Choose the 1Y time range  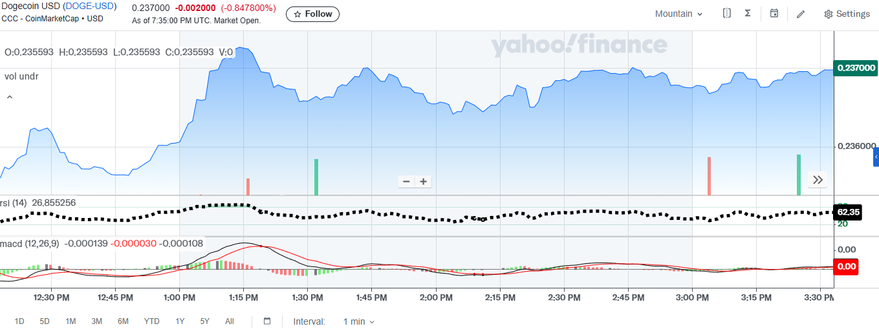pos(180,321)
